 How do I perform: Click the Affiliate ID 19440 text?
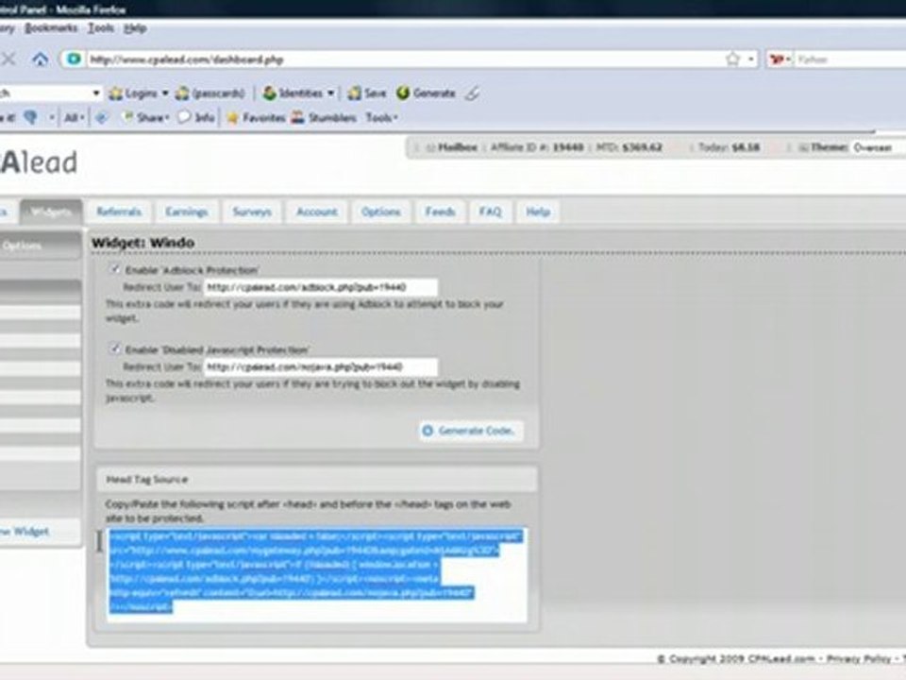[537, 147]
